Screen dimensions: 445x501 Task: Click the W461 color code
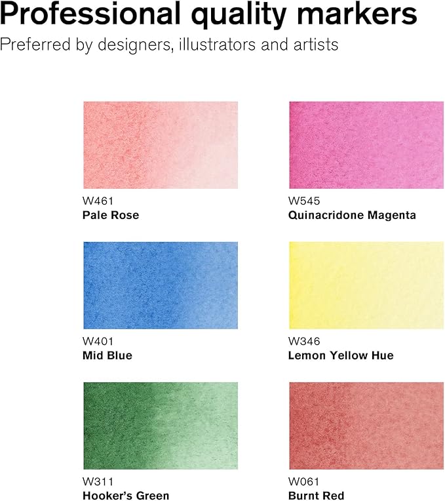pos(97,201)
